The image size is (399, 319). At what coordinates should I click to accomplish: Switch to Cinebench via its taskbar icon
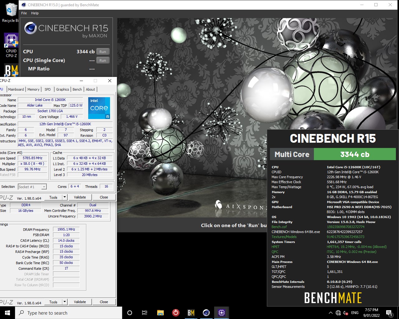point(206,313)
